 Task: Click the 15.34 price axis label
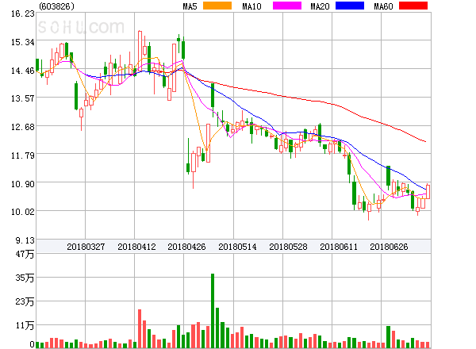coord(23,42)
